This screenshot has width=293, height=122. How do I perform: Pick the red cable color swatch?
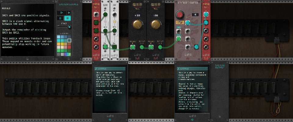[69, 47]
